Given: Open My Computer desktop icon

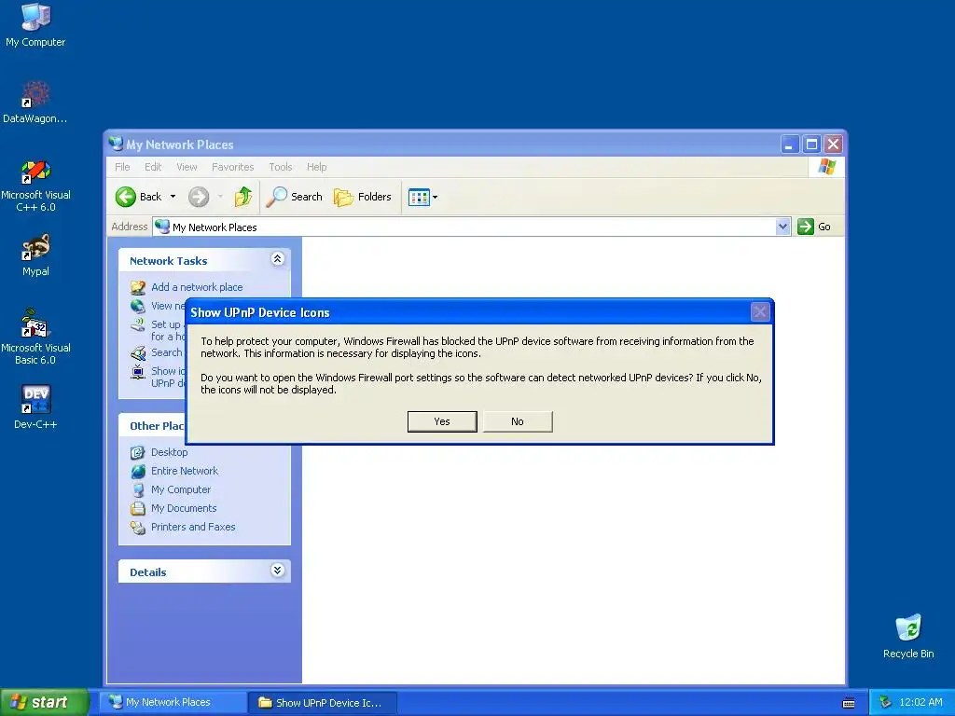Looking at the screenshot, I should [x=35, y=24].
